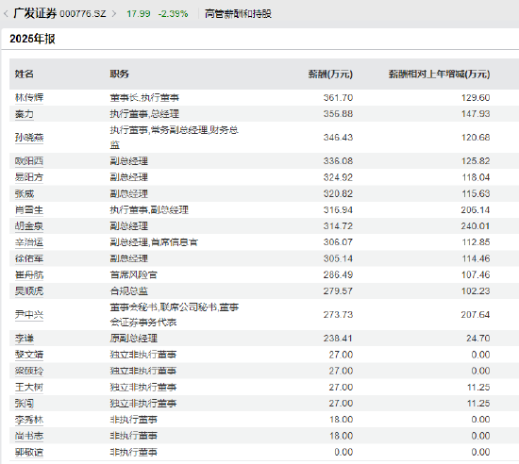Select salary value 336.08

point(338,161)
